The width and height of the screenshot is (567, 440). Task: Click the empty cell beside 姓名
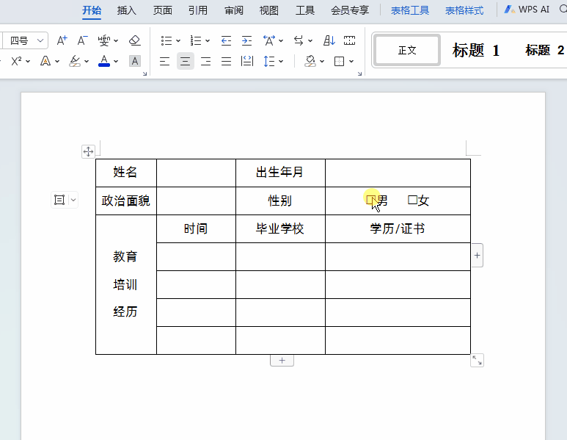(196, 173)
